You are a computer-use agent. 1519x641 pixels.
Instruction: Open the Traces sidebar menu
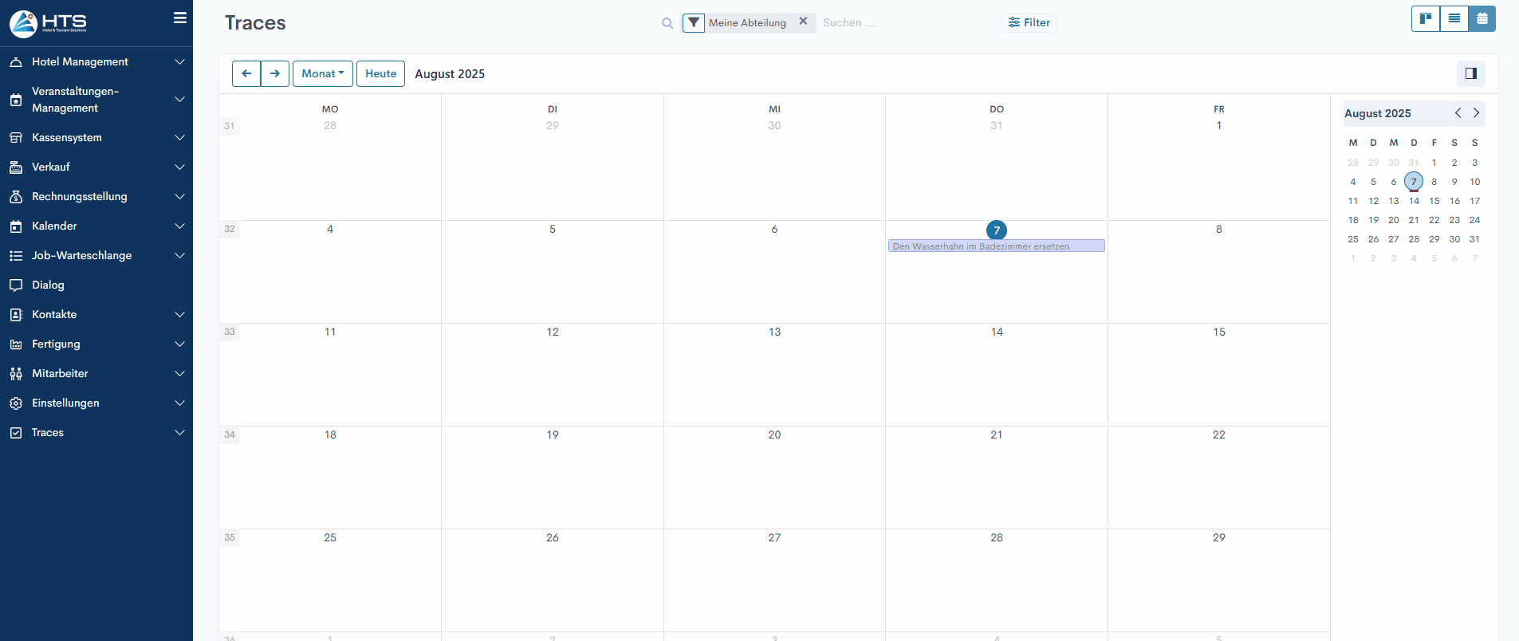coord(96,432)
